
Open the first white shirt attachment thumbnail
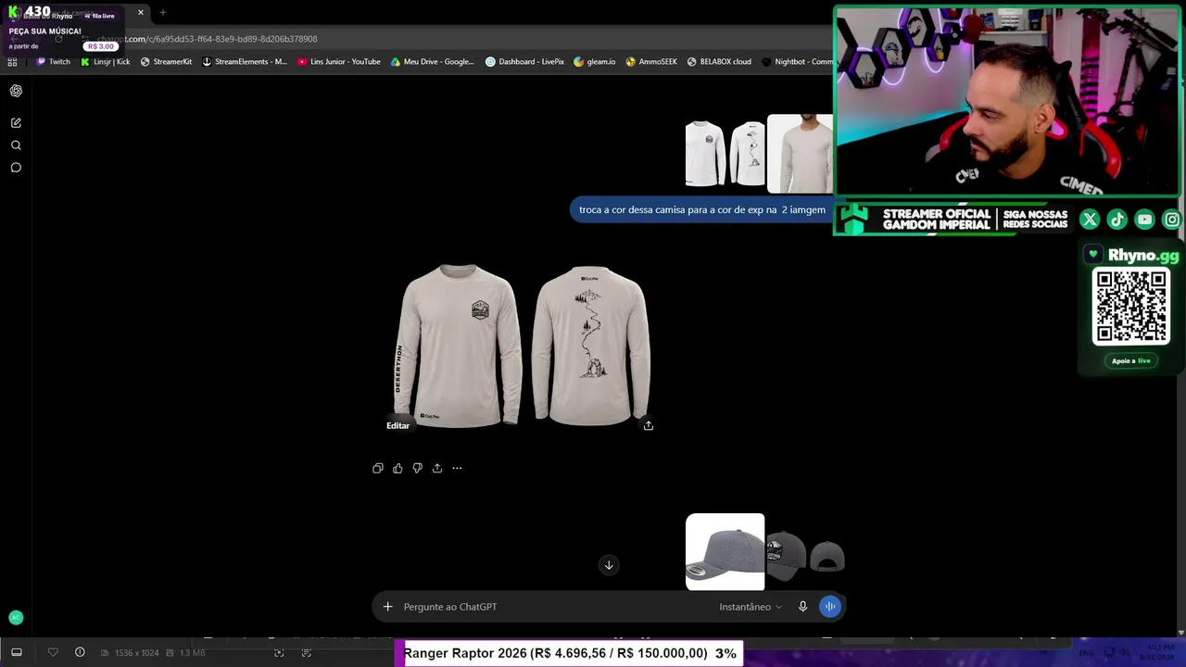[705, 153]
